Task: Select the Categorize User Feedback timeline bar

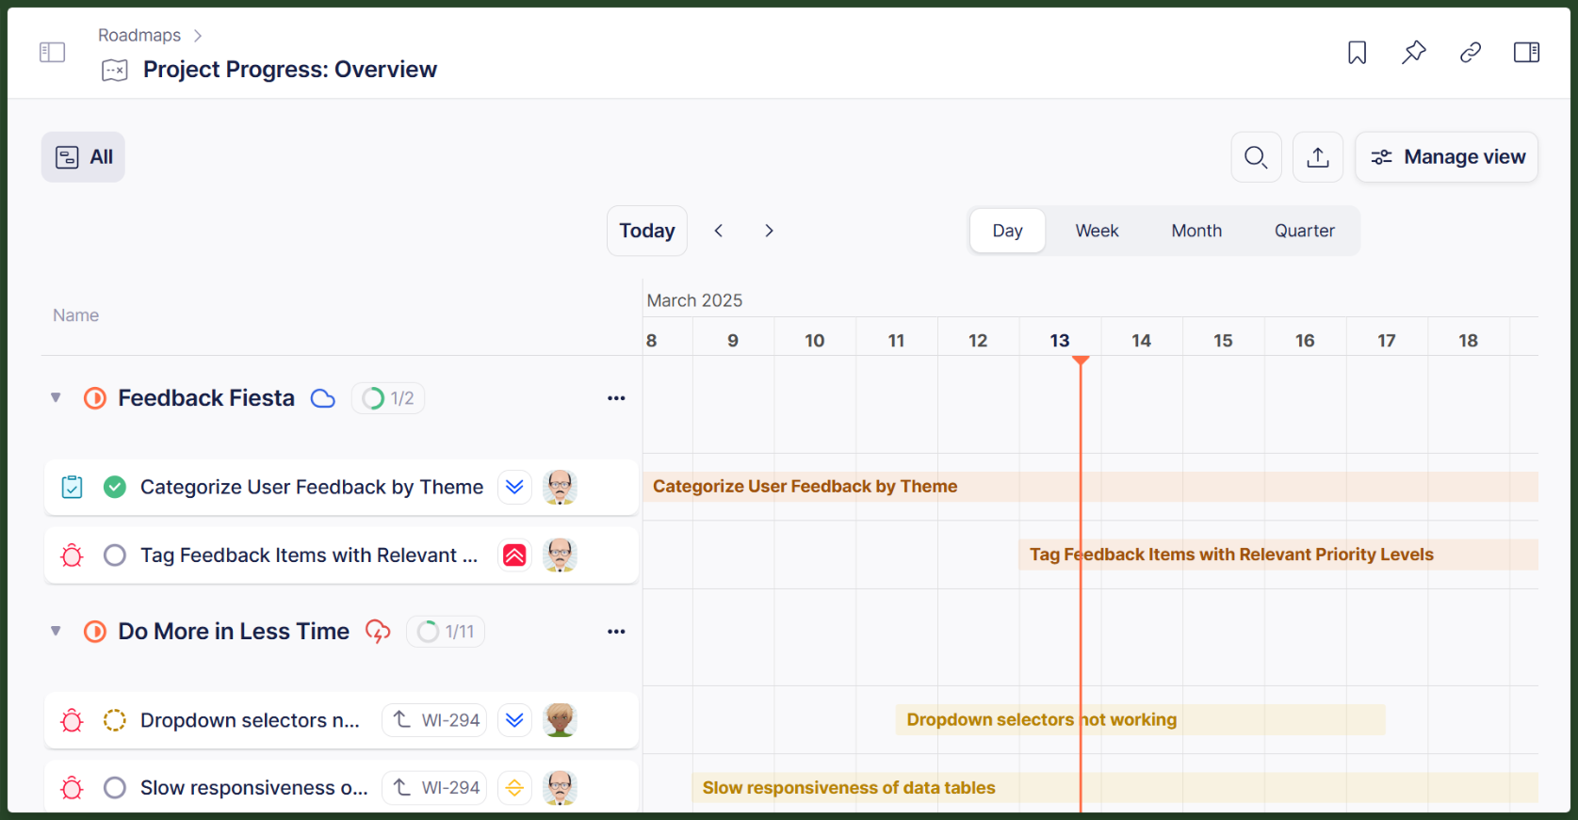Action: coord(1091,487)
